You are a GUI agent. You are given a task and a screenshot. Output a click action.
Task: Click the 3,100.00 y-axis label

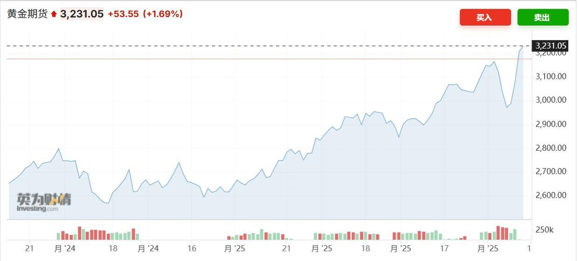551,76
